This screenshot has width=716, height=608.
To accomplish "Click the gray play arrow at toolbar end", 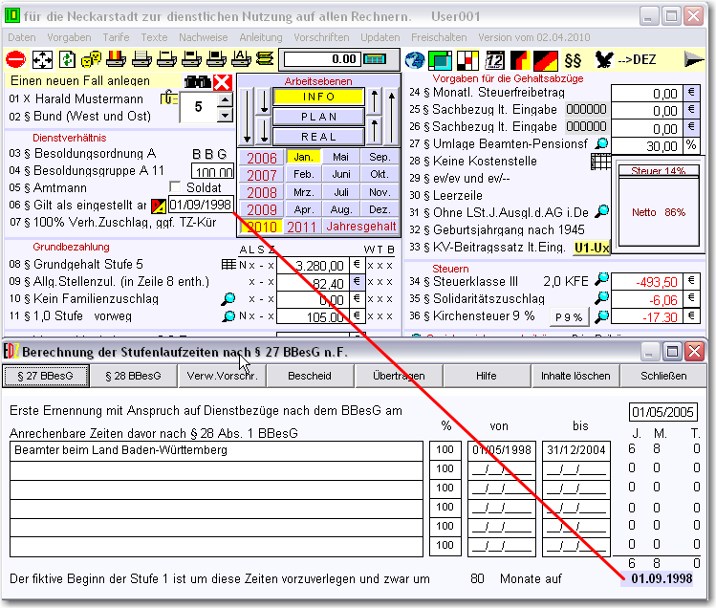I will [694, 60].
